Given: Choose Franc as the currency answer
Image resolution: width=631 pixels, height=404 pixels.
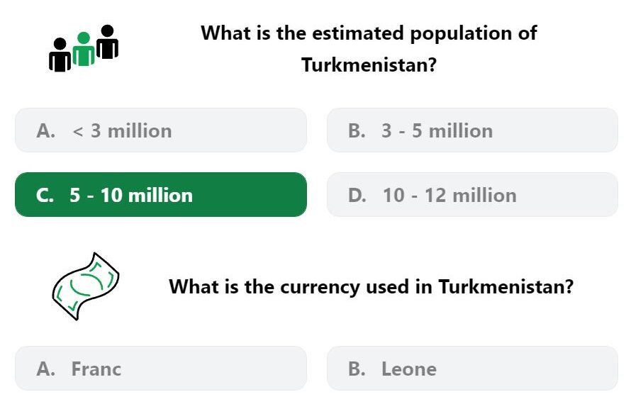Looking at the screenshot, I should 161,369.
